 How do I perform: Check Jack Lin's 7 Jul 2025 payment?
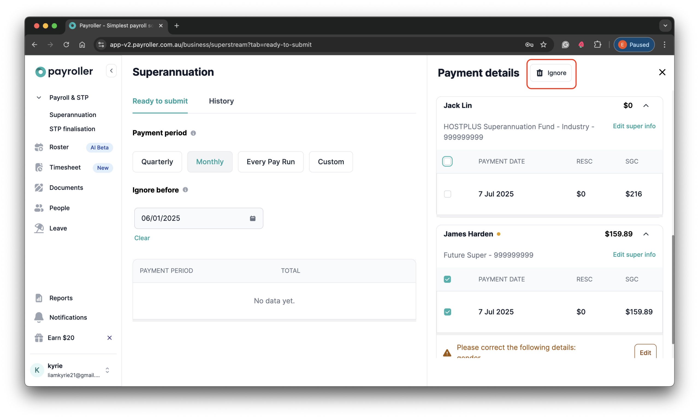(448, 194)
